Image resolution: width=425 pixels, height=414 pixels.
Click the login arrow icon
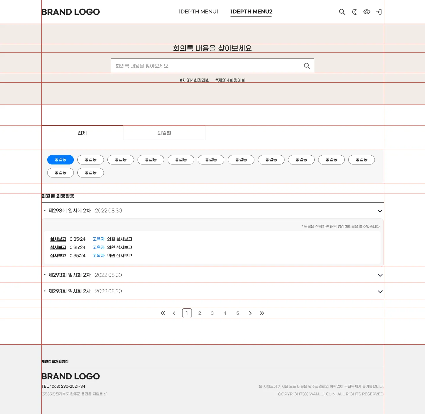click(x=379, y=12)
